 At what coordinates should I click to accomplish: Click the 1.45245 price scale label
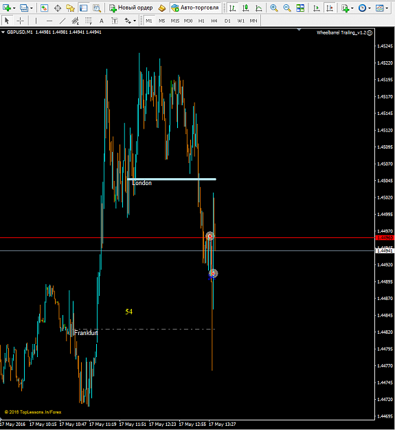click(385, 46)
